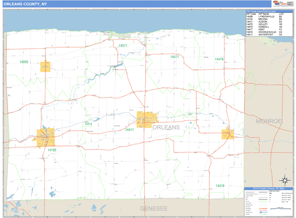Click the ZIP code label 14477
This screenshot has width=296, height=218.
[174, 57]
